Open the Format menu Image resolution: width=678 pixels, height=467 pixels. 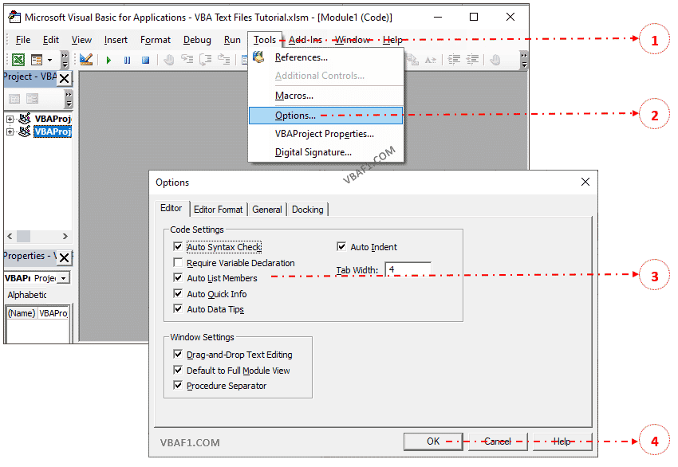point(156,40)
